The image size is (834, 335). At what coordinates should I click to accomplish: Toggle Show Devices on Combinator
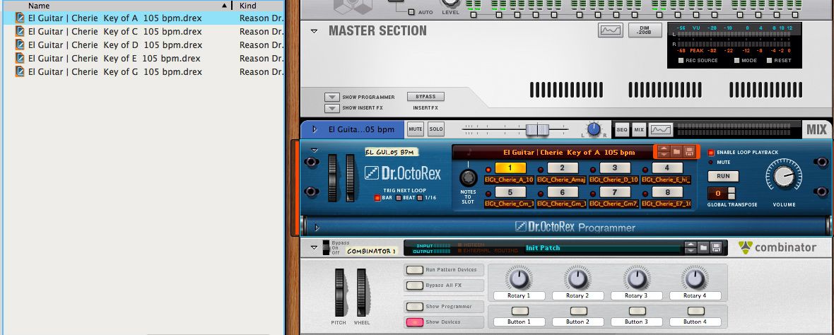click(x=415, y=322)
